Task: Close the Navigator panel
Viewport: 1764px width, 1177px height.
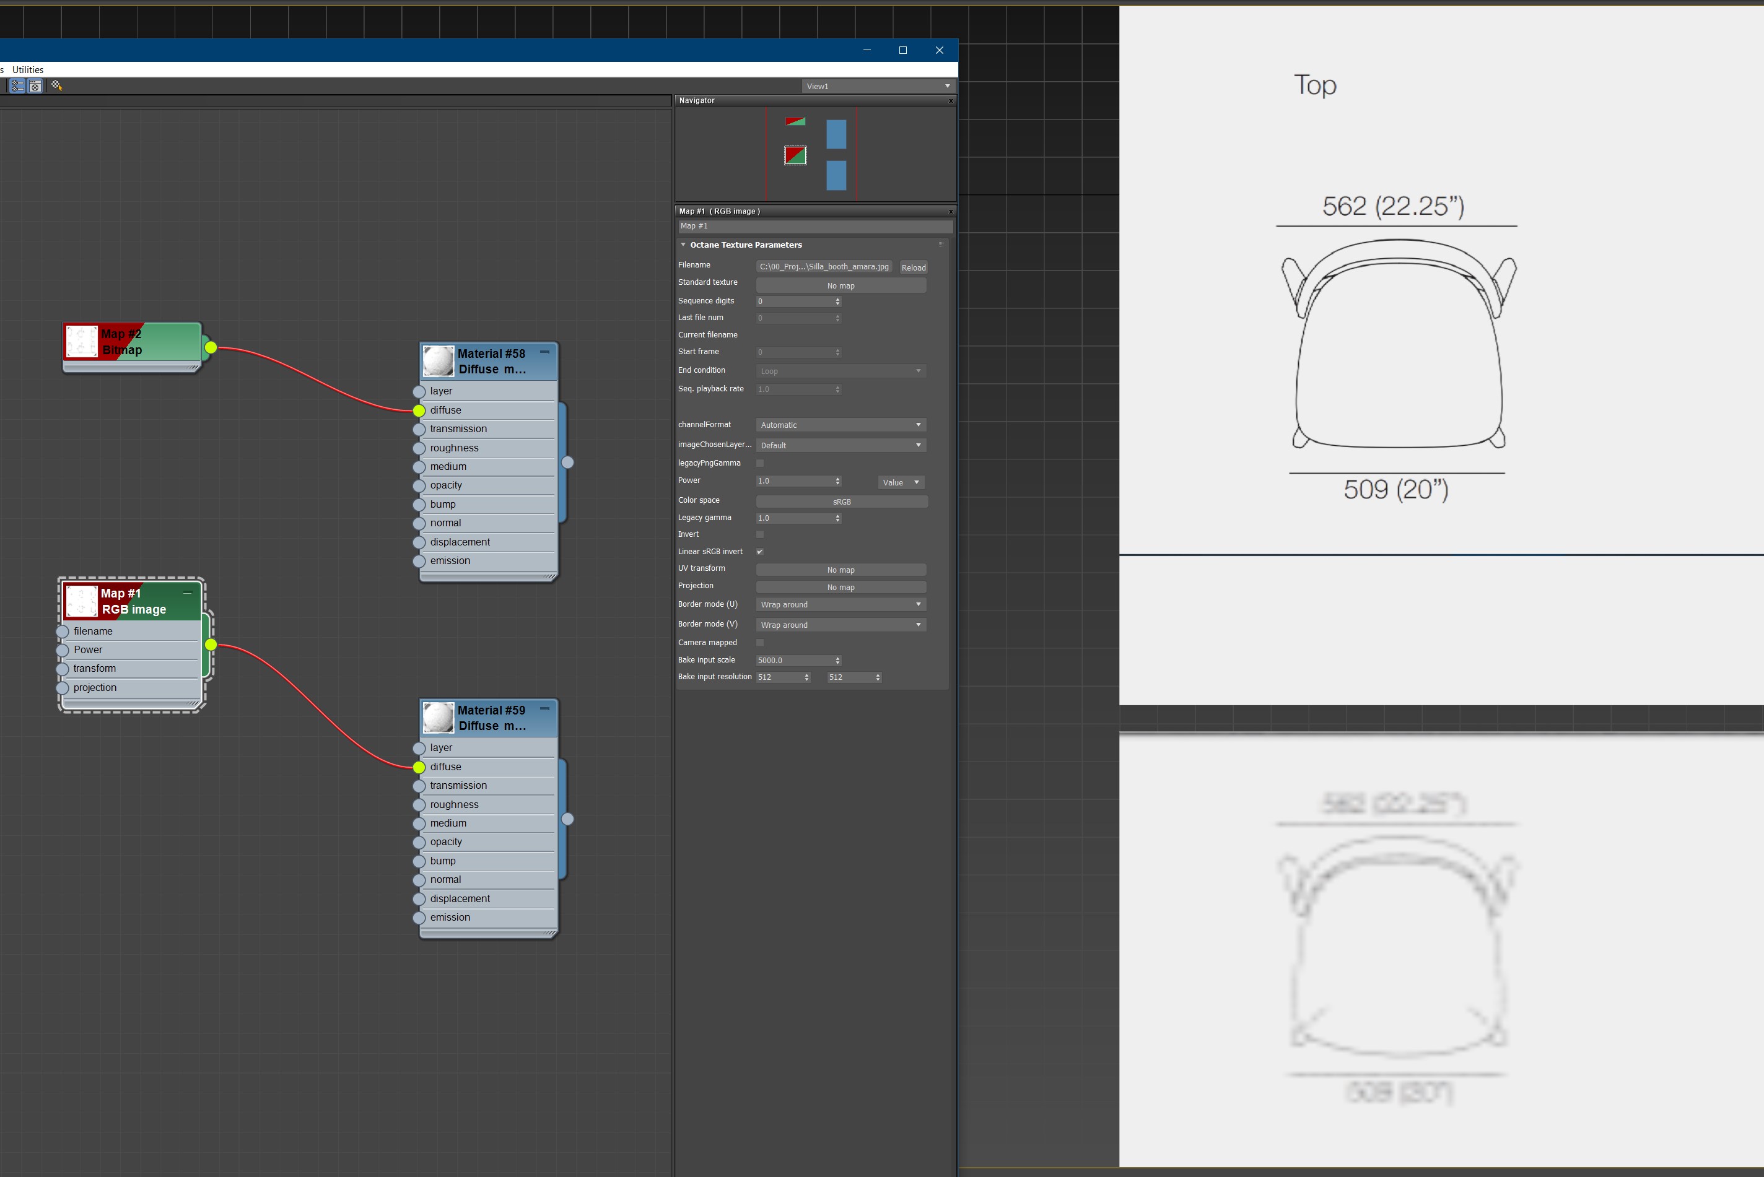Action: click(951, 100)
